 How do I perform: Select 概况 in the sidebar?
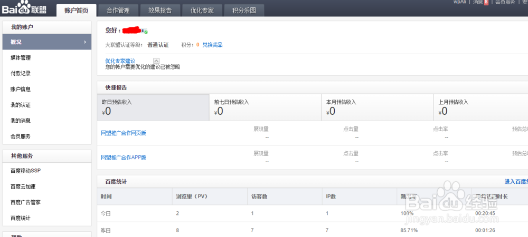coord(47,42)
